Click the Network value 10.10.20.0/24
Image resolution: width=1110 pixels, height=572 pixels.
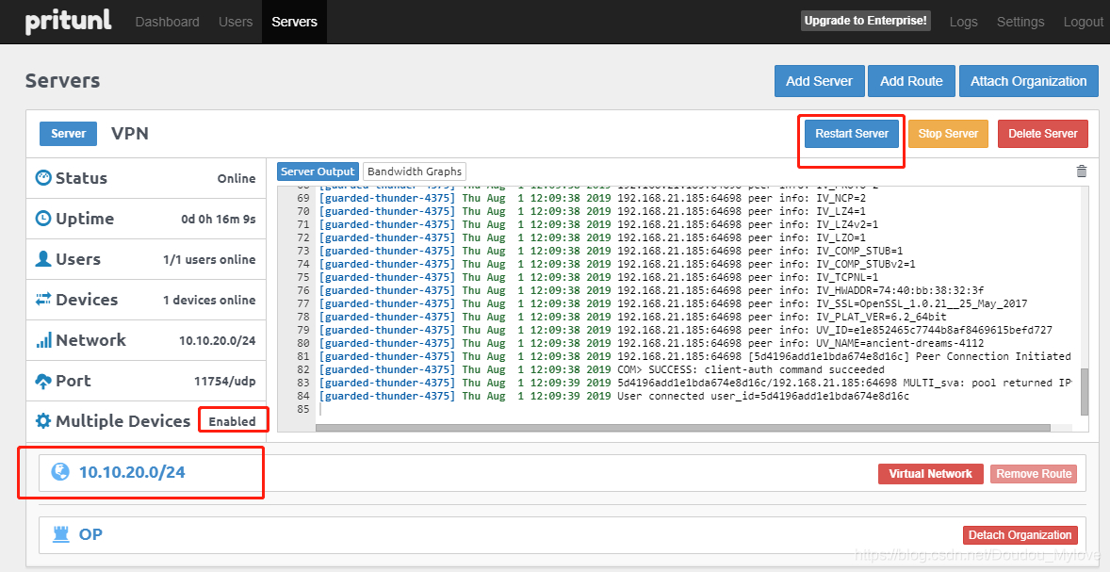(218, 340)
